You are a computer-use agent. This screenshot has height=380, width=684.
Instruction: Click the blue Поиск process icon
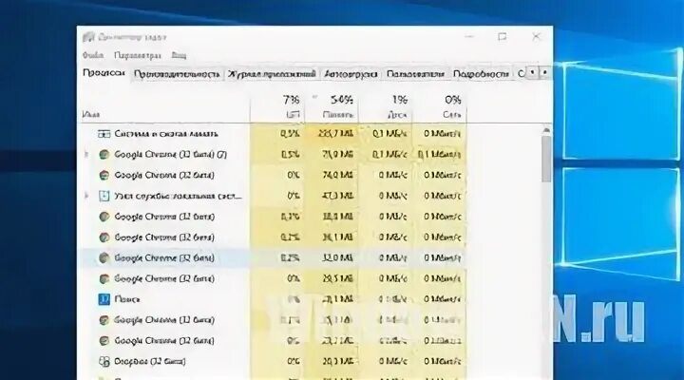click(x=104, y=299)
